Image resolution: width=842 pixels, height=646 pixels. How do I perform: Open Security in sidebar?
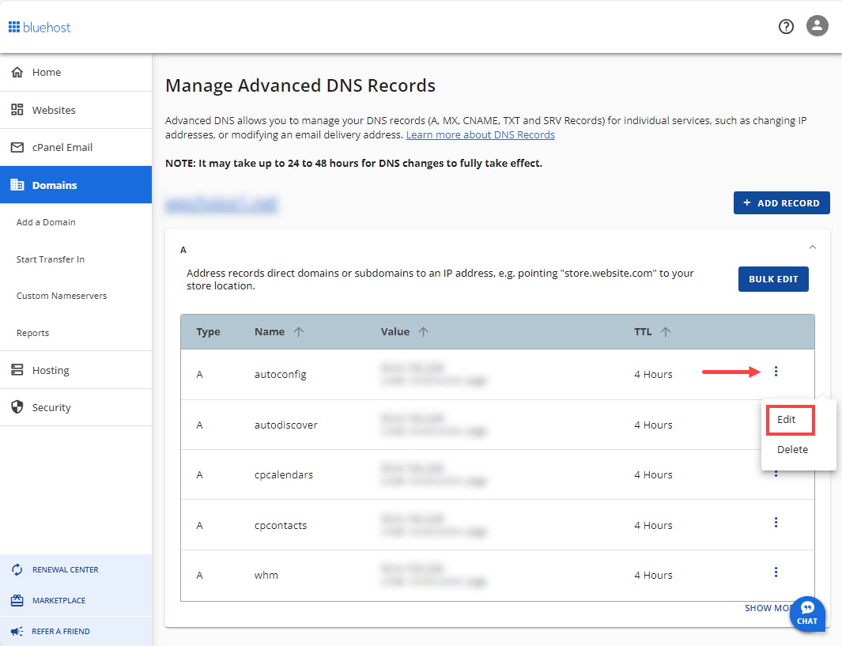coord(76,407)
